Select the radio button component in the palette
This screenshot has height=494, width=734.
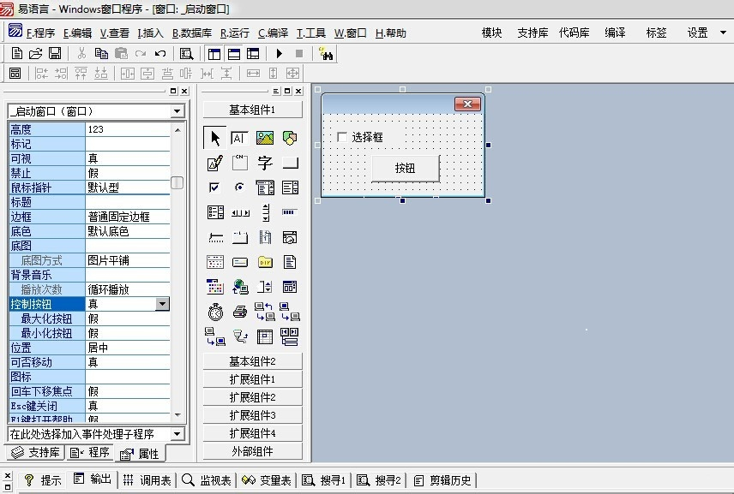point(240,187)
